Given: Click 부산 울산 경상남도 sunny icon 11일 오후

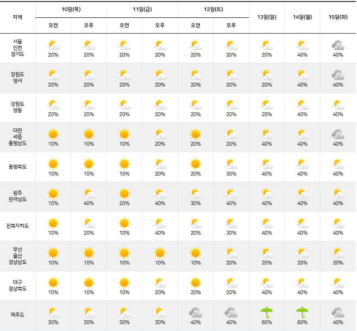Looking at the screenshot, I should click(x=160, y=253).
